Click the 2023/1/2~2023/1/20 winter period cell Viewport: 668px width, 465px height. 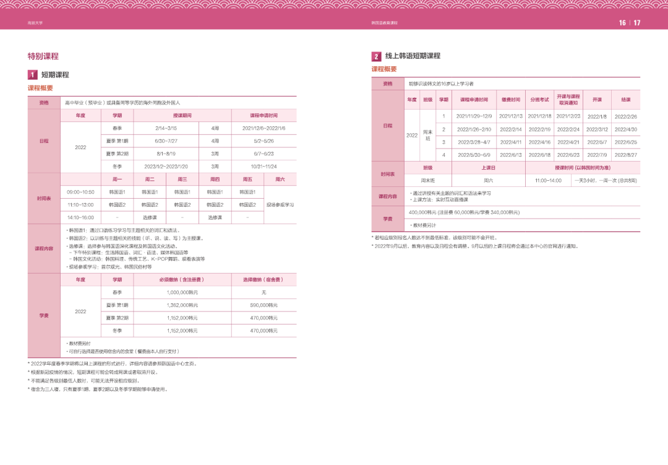166,166
